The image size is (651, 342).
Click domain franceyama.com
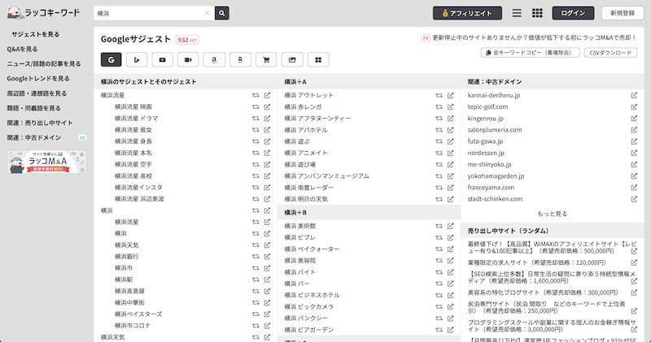coord(491,188)
